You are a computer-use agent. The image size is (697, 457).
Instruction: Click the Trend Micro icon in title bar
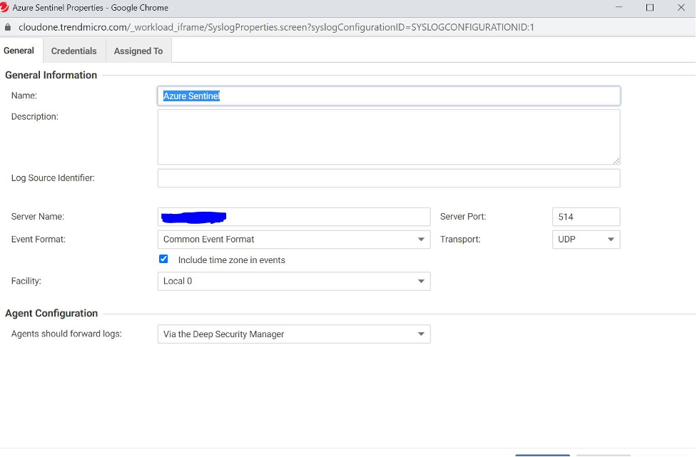[4, 7]
